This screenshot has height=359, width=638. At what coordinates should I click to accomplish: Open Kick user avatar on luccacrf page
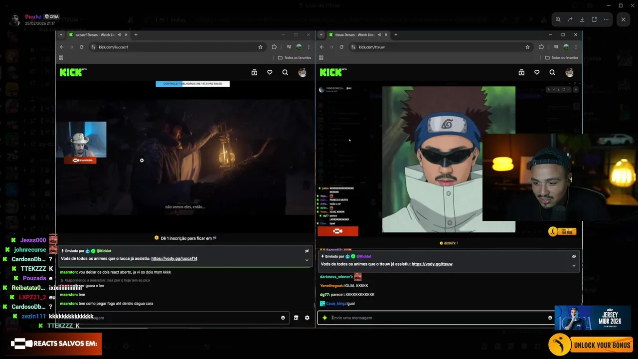(302, 72)
